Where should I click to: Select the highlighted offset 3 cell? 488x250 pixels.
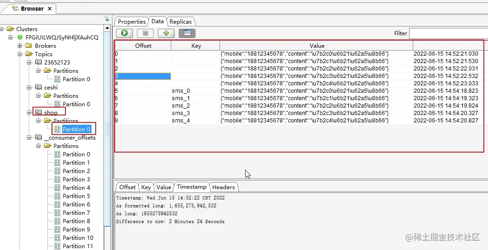tap(143, 76)
